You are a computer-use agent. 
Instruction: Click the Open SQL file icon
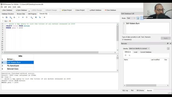(6, 17)
